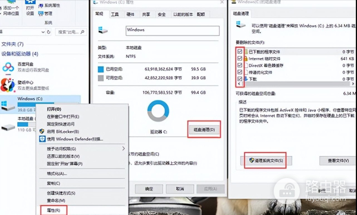
Task: Choose 固定到"开始"屏幕(P) menu entry
Action: [x=65, y=164]
